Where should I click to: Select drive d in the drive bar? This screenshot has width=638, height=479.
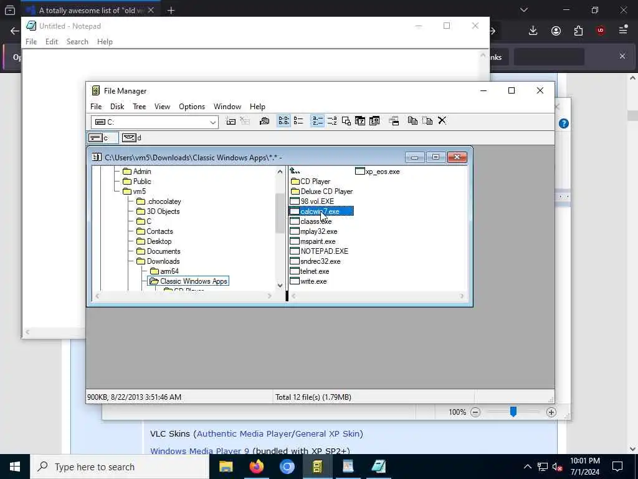(131, 138)
